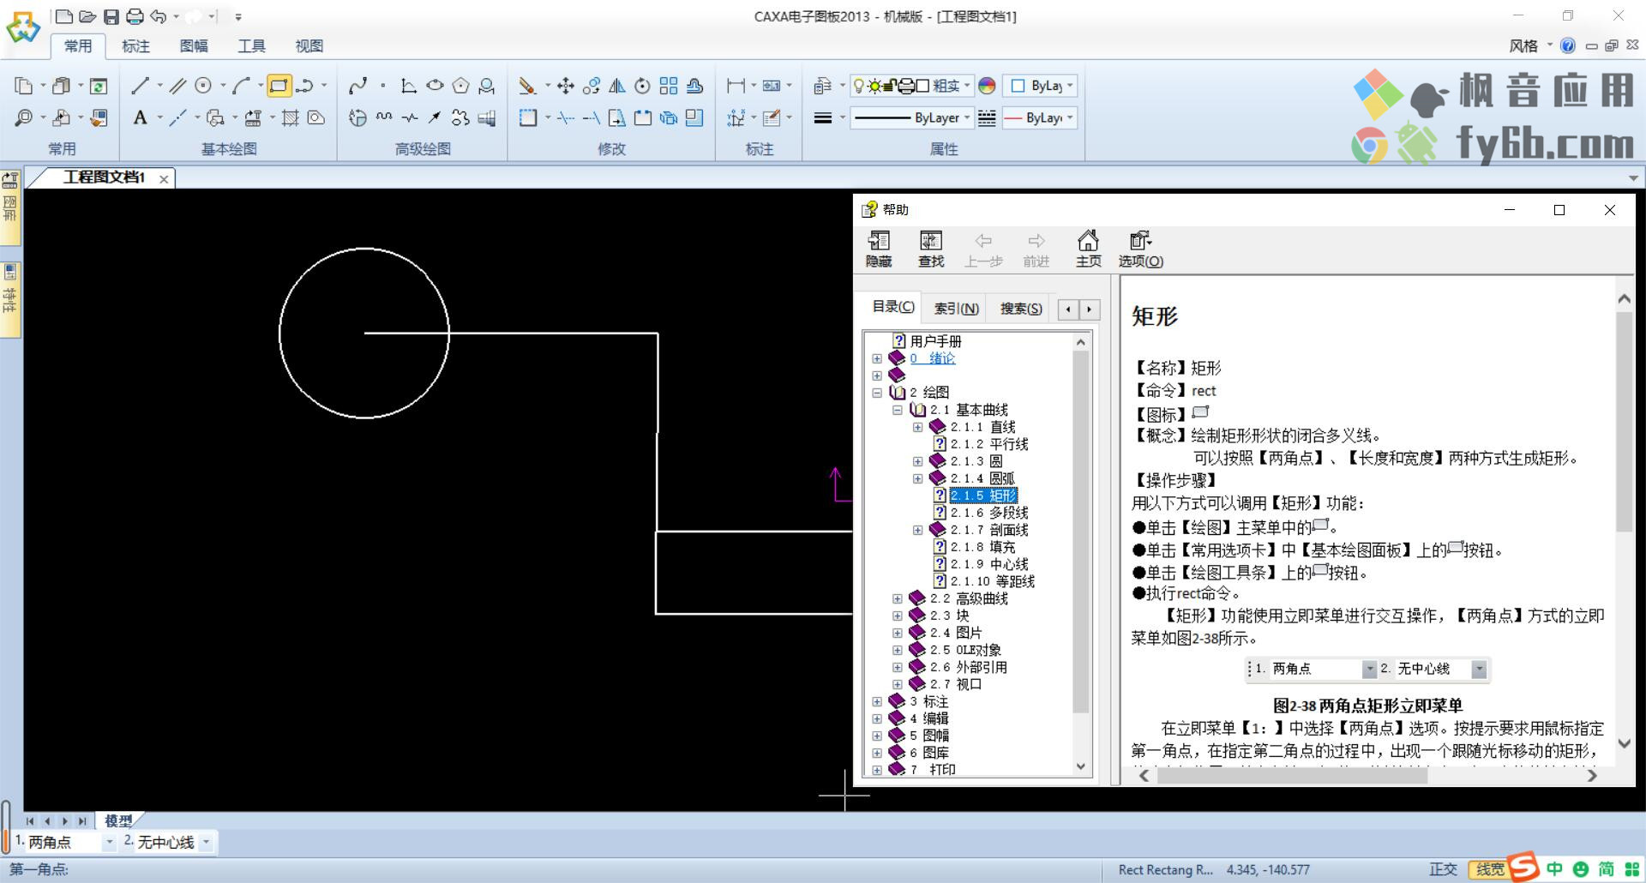Click the Open folder icon in quick access
The image size is (1646, 883).
click(x=87, y=16)
